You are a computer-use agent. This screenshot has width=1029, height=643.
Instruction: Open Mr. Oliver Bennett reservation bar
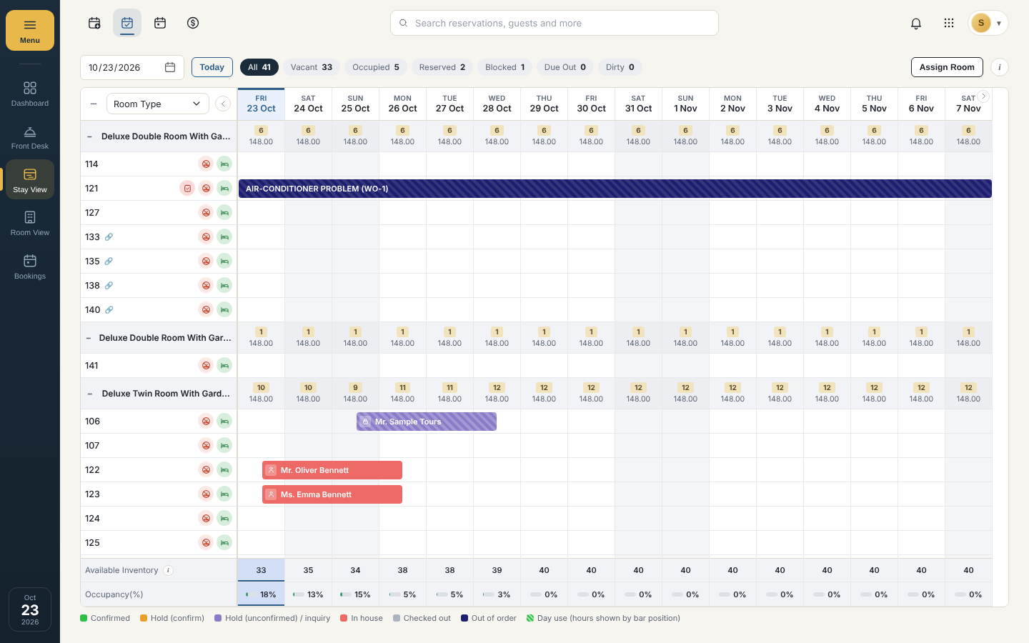click(332, 470)
